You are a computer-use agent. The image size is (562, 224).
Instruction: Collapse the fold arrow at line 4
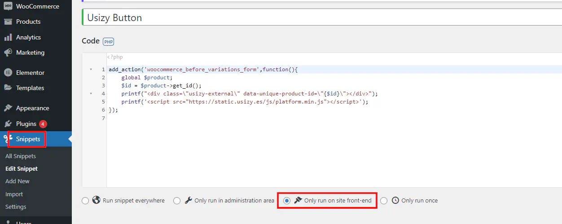(x=91, y=94)
